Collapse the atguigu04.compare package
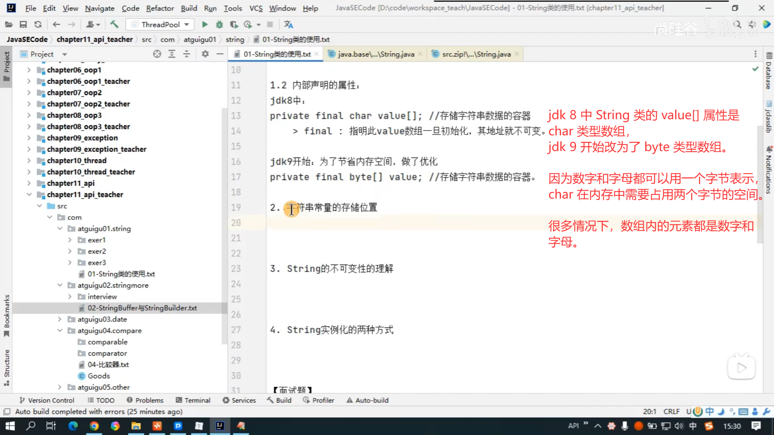774x435 pixels. click(60, 331)
